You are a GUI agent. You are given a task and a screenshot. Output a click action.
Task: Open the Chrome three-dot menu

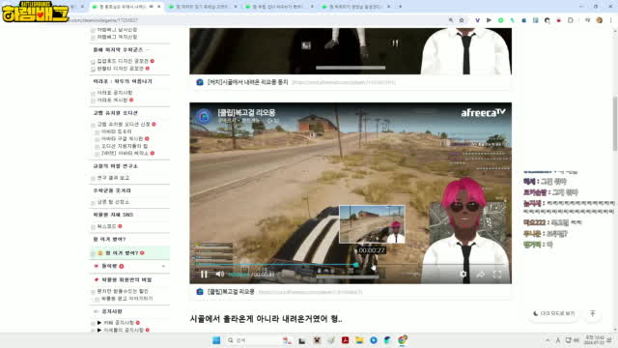[x=611, y=20]
